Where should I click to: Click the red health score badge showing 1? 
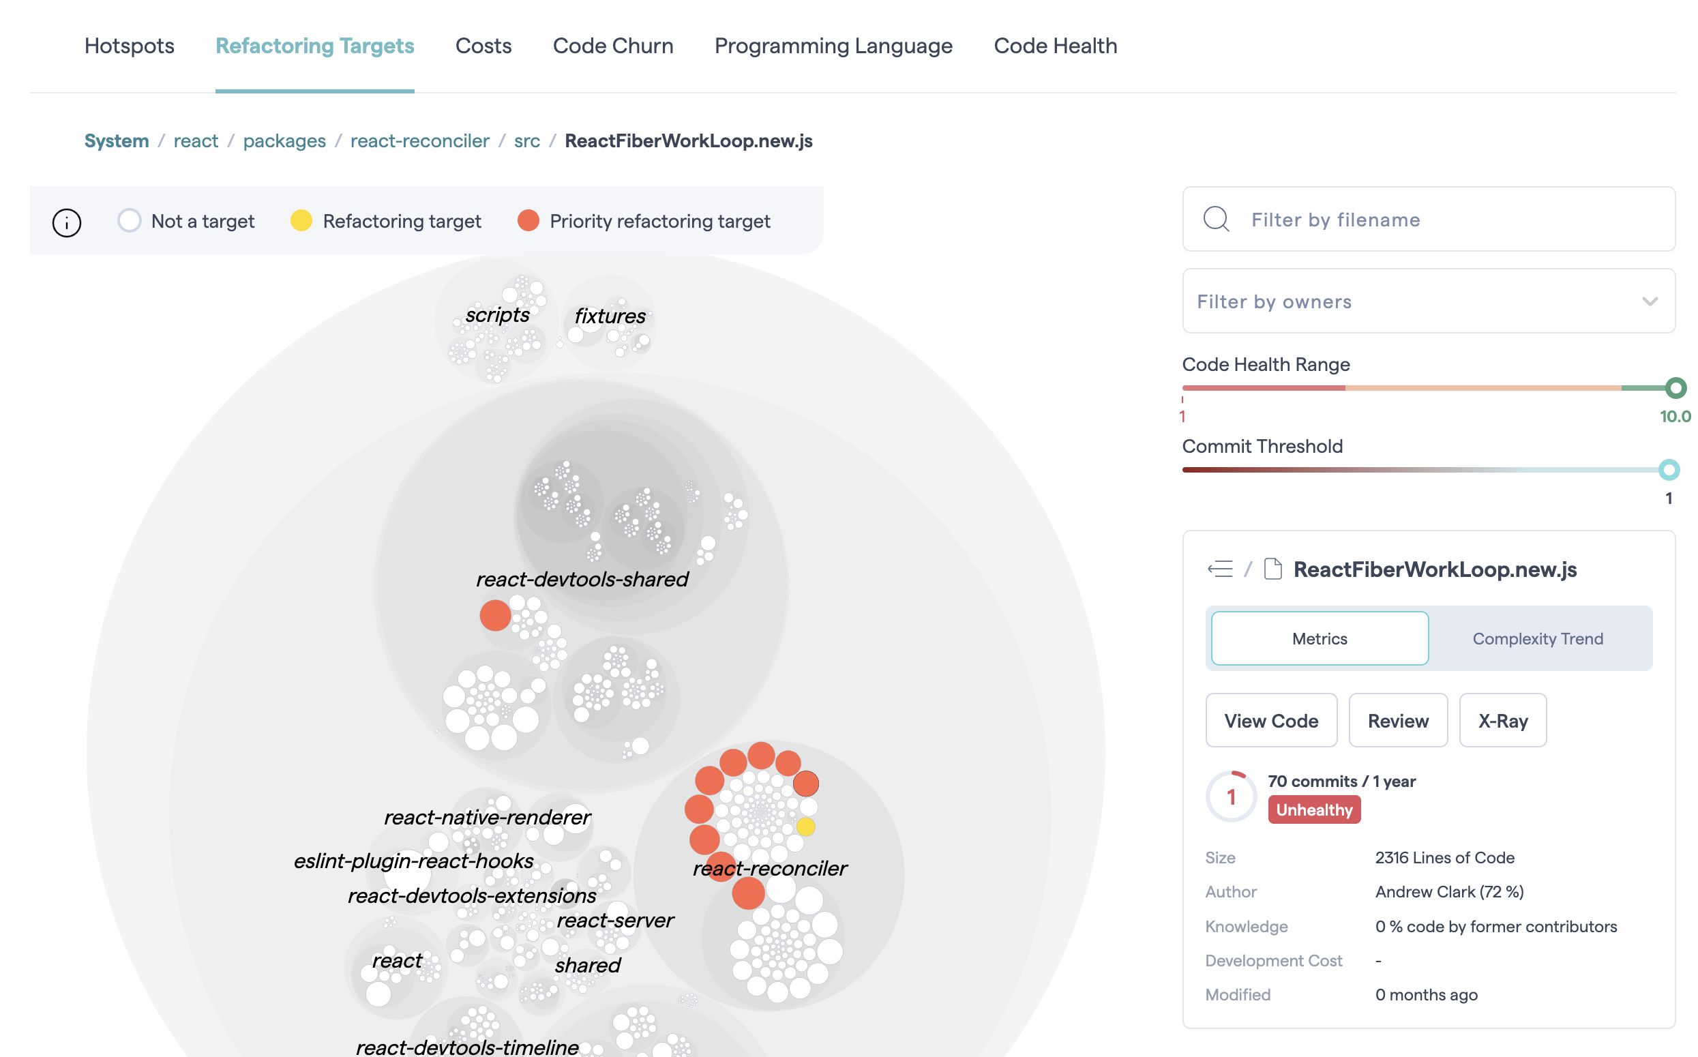(1231, 797)
